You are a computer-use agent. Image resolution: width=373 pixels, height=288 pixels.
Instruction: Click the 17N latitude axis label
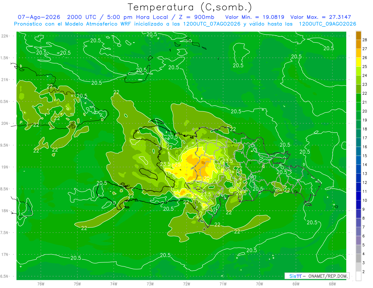[5, 254]
